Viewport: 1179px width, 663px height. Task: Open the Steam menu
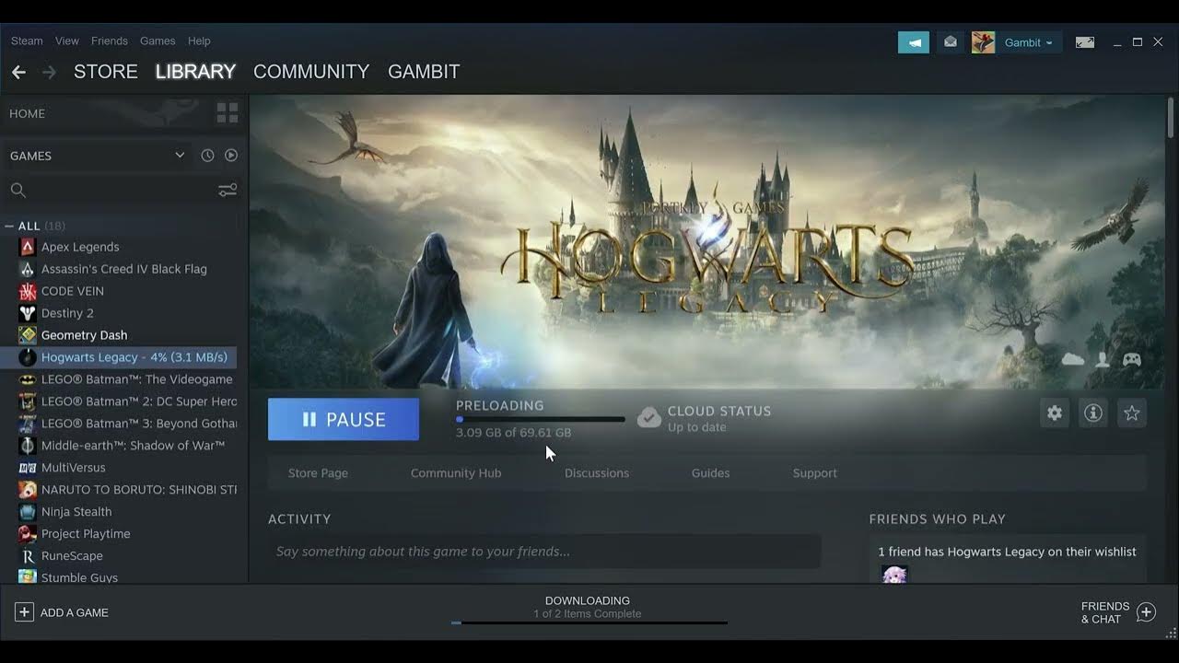click(x=27, y=41)
